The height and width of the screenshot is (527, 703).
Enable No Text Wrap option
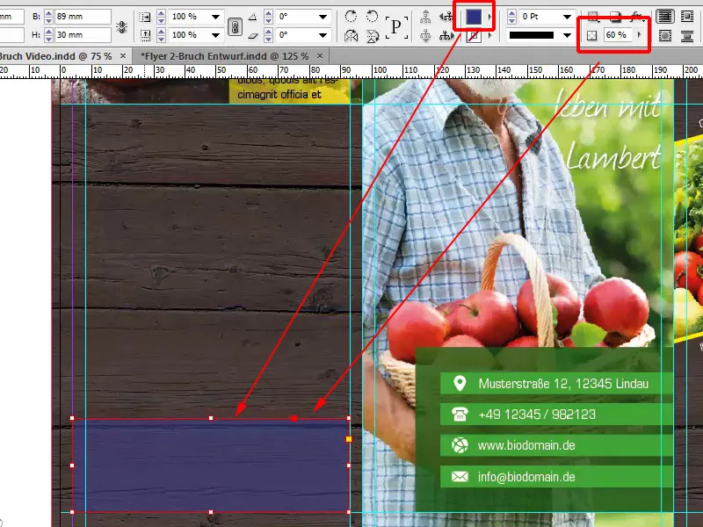[665, 17]
